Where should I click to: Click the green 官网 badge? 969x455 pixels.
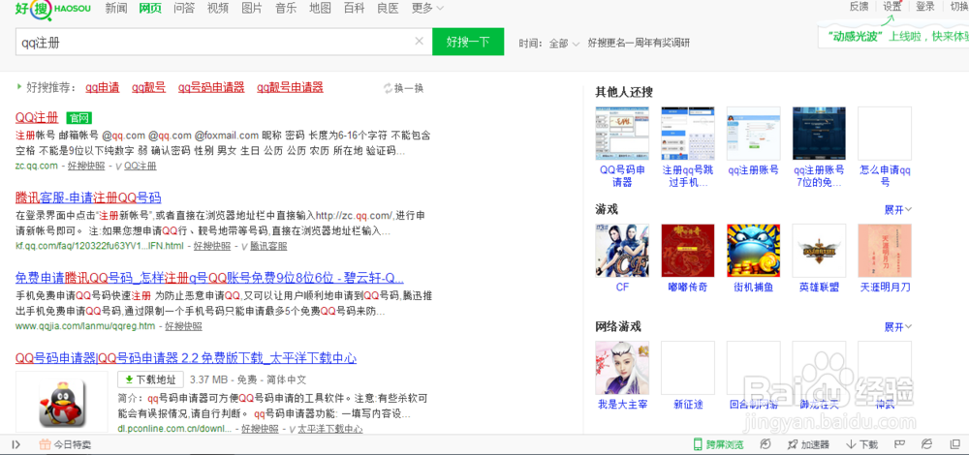coord(79,118)
